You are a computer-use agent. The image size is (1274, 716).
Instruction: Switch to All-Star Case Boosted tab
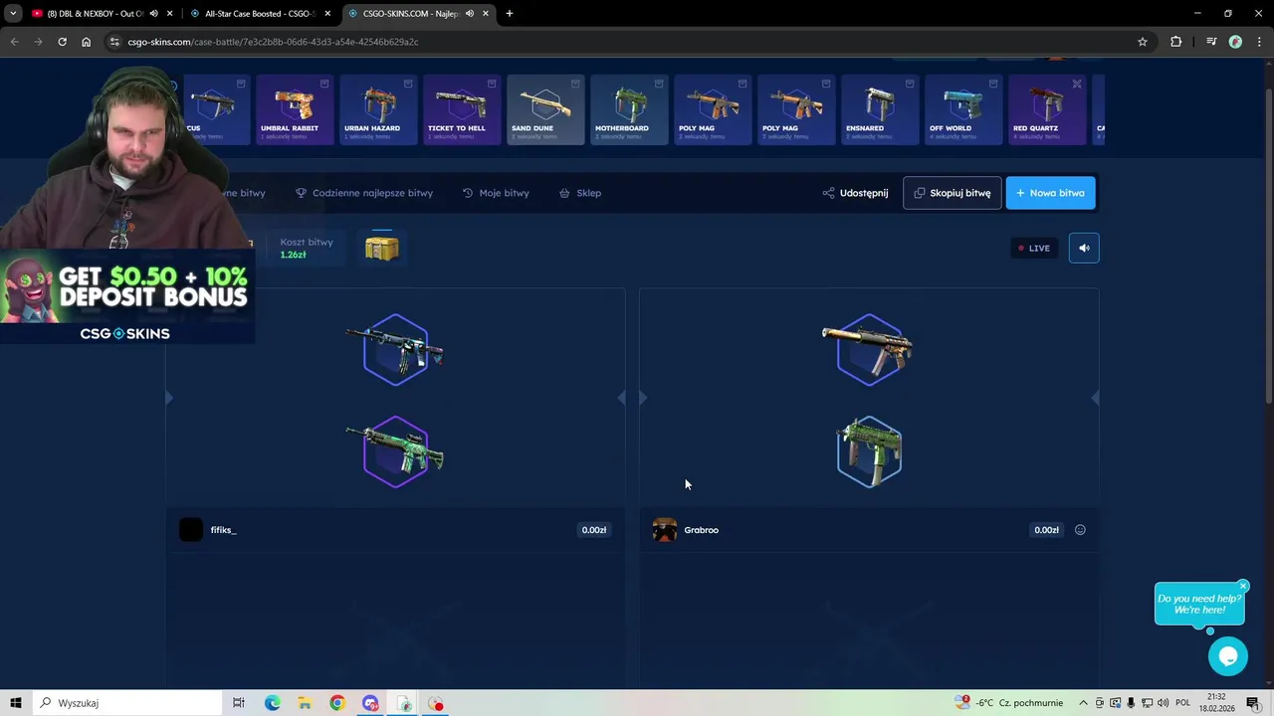(x=259, y=14)
